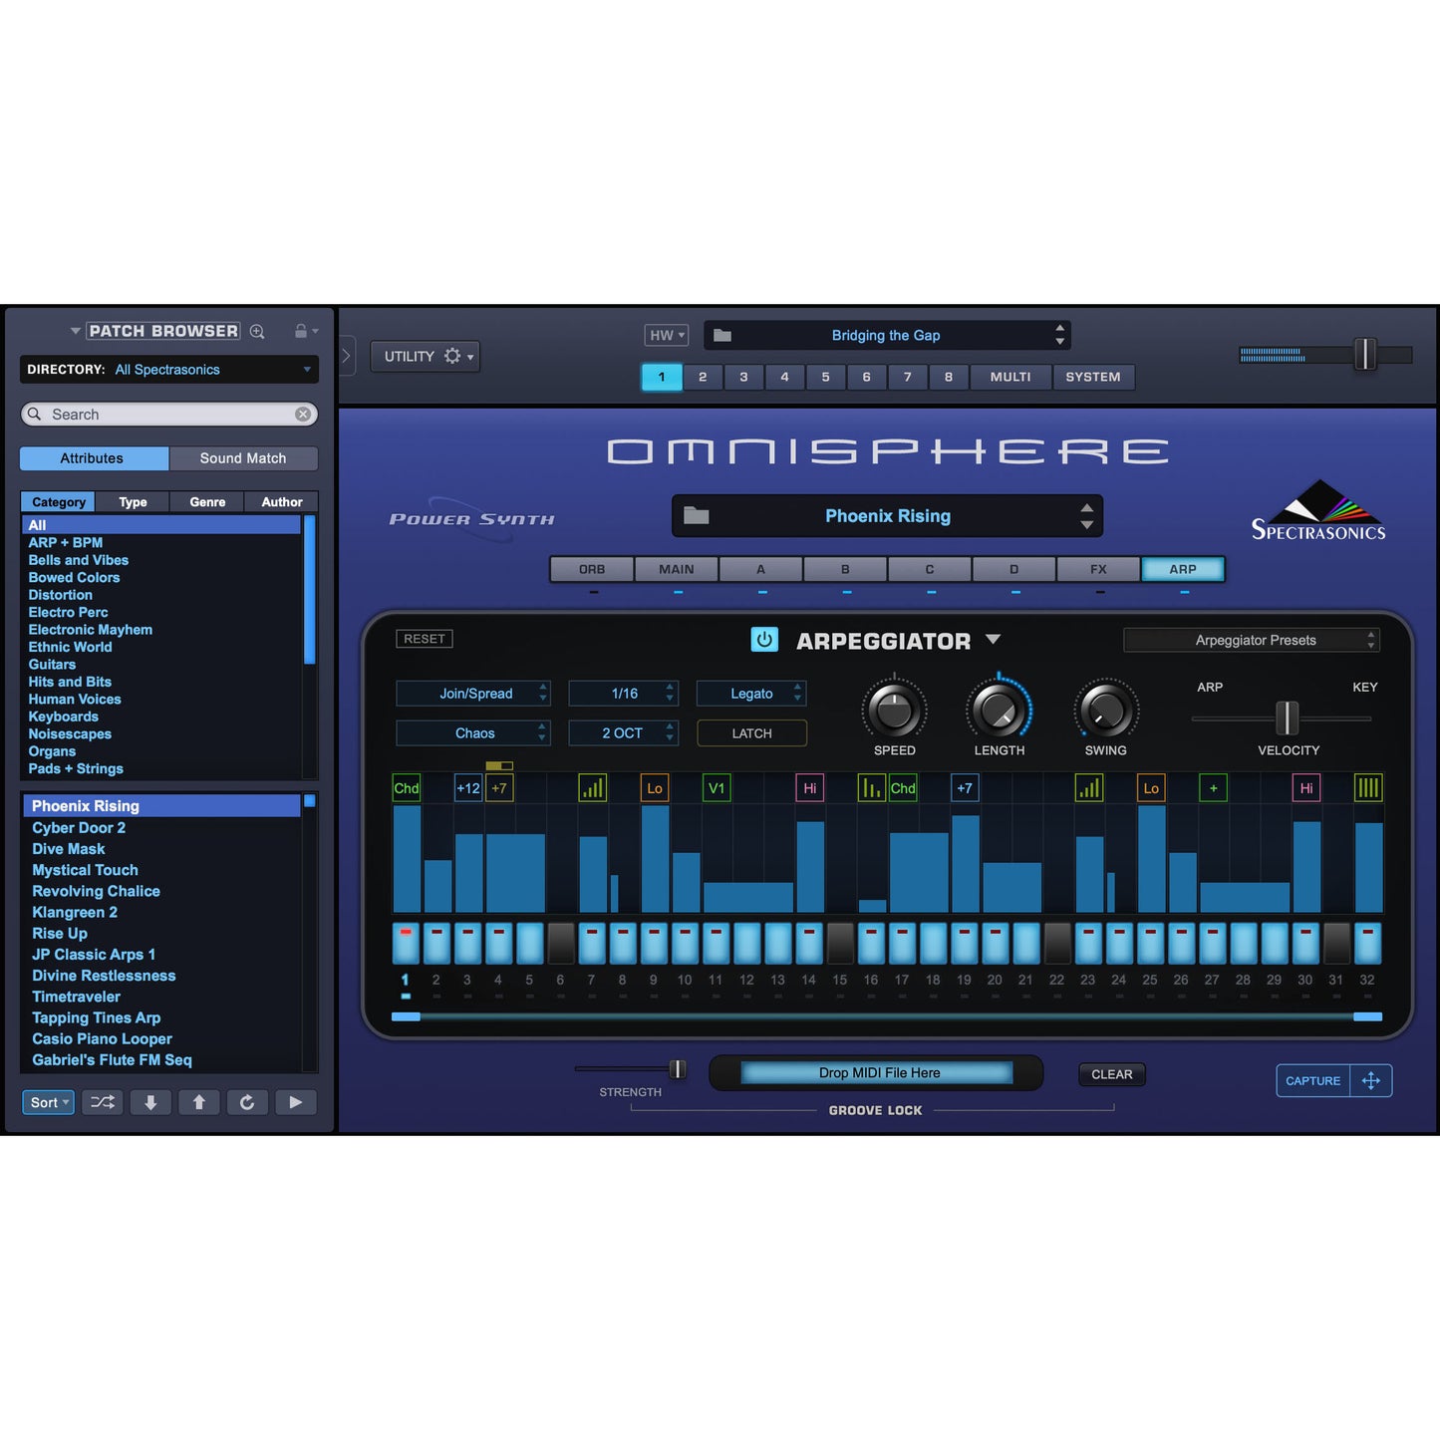Audition the patch with the play icon

click(296, 1102)
